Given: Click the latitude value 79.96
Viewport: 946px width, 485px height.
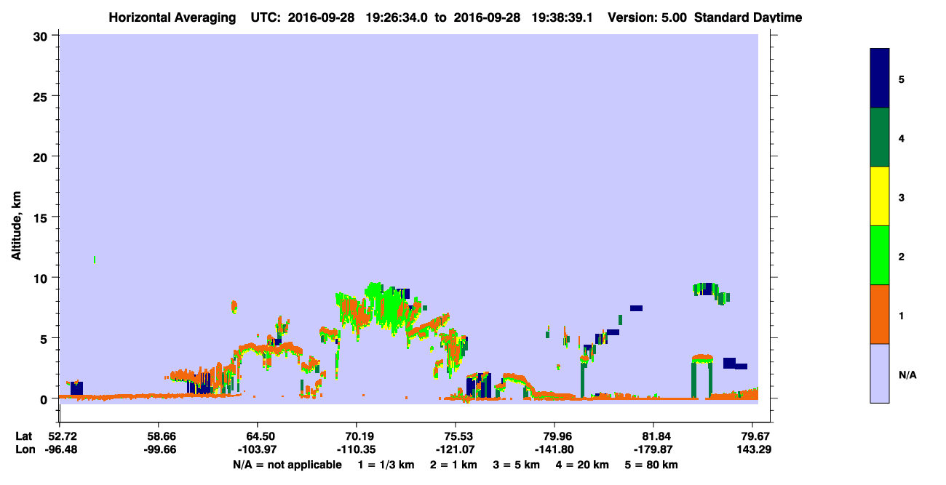Looking at the screenshot, I should [555, 436].
